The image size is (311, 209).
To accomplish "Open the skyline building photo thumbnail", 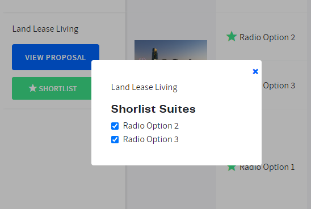I will [171, 50].
